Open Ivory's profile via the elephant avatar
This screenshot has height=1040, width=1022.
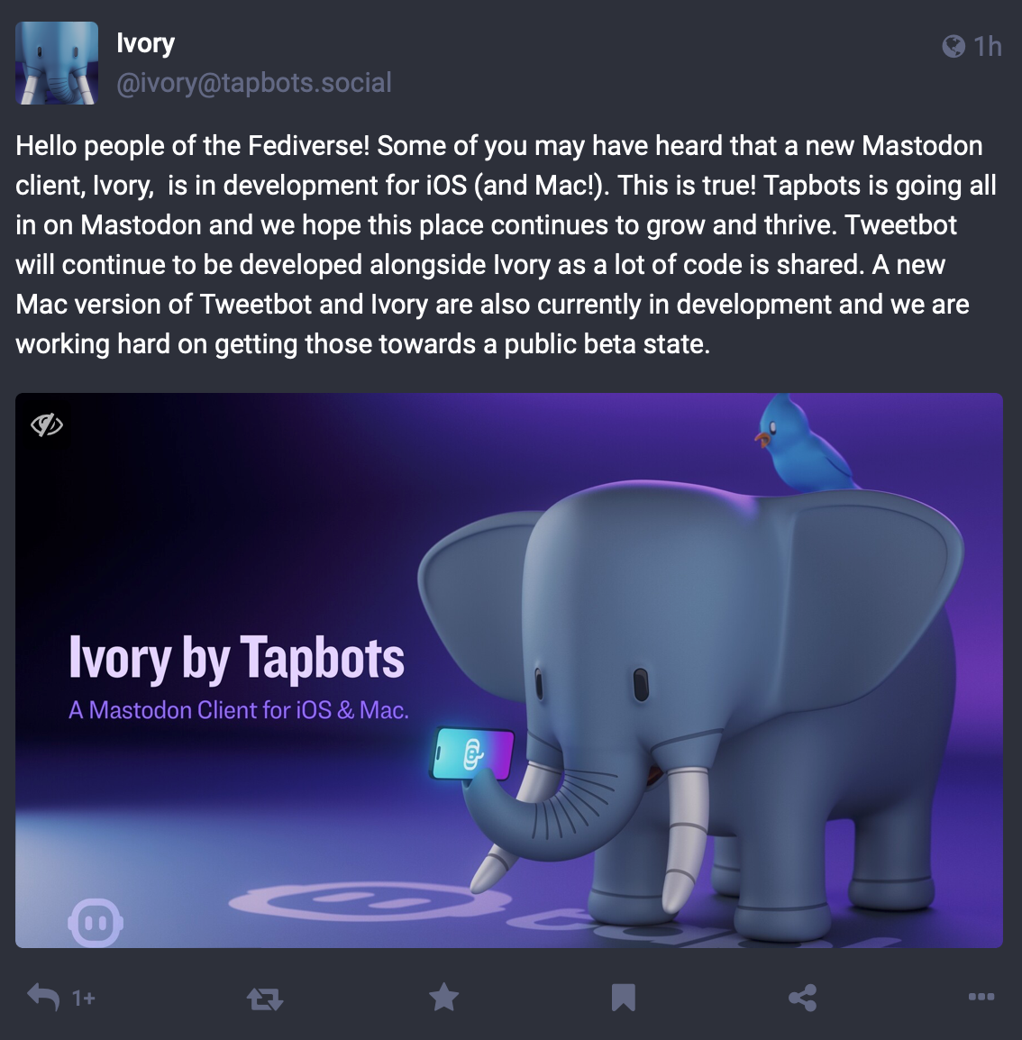(x=57, y=63)
